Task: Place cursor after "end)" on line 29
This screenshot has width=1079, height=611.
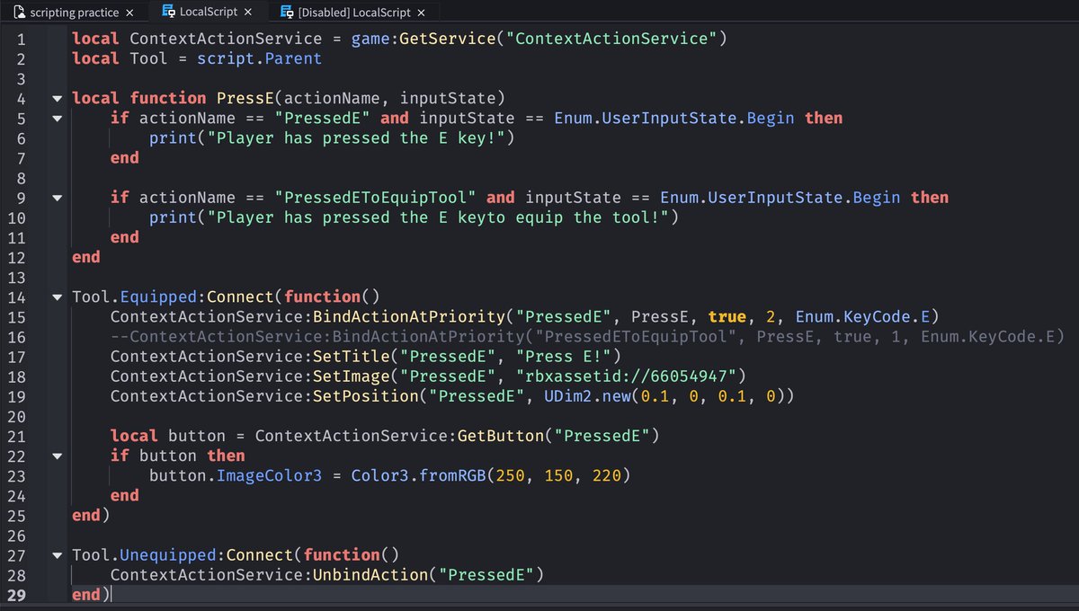Action: [111, 595]
